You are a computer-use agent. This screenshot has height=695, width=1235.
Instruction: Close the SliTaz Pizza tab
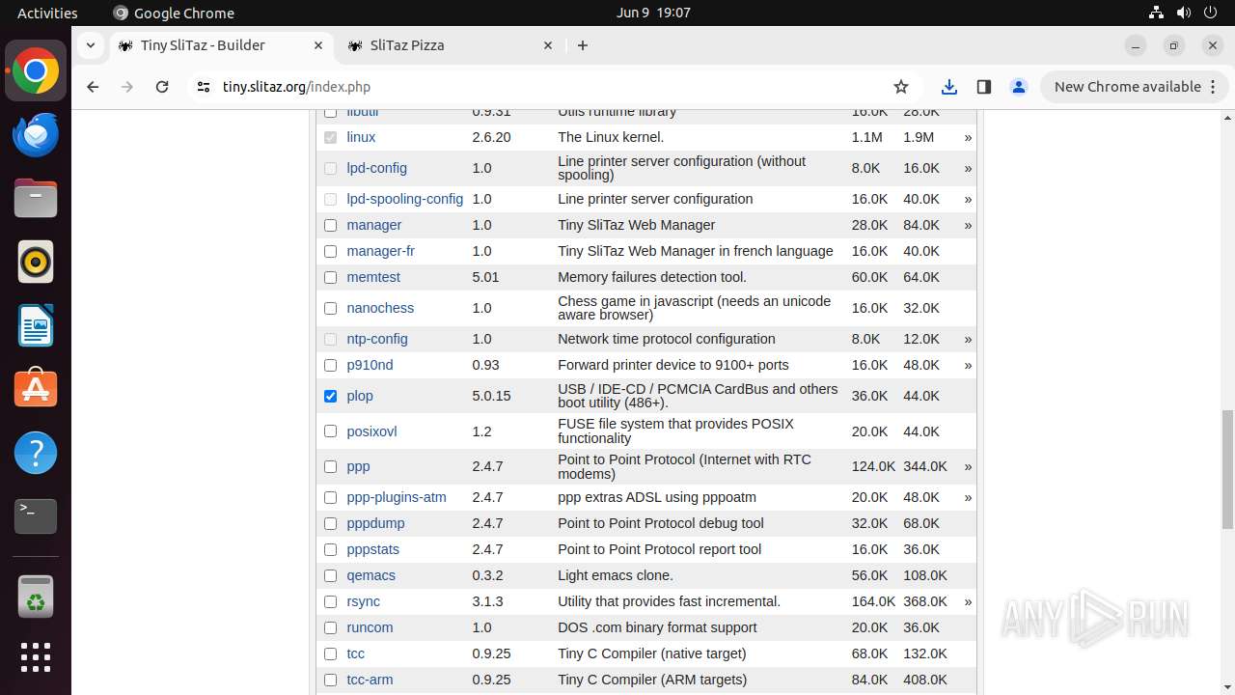pyautogui.click(x=548, y=45)
